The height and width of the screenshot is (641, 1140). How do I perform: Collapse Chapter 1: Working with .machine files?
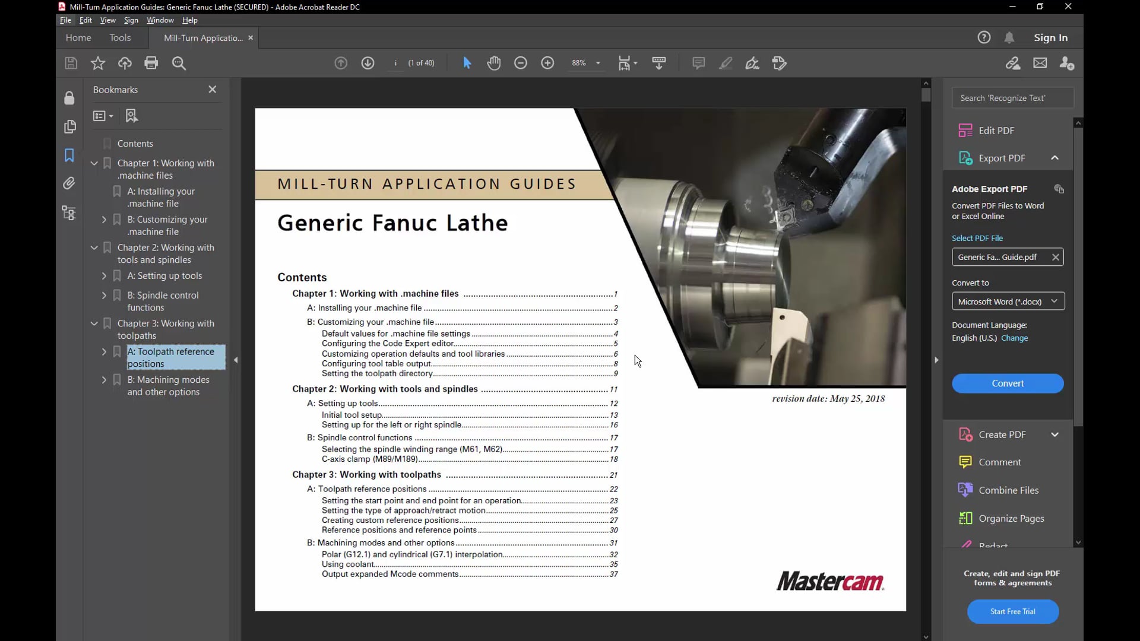coord(94,163)
